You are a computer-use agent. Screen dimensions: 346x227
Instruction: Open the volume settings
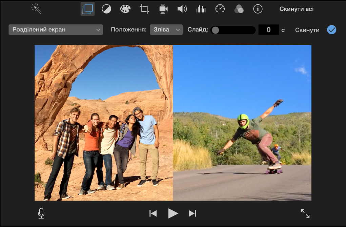[x=182, y=9]
